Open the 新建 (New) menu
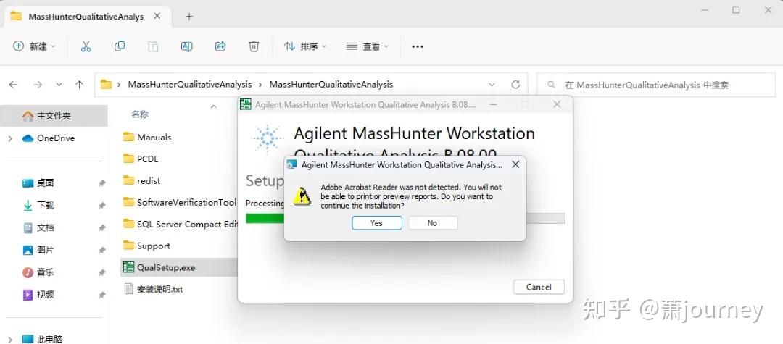Viewport: 783px width, 344px height. coord(35,46)
